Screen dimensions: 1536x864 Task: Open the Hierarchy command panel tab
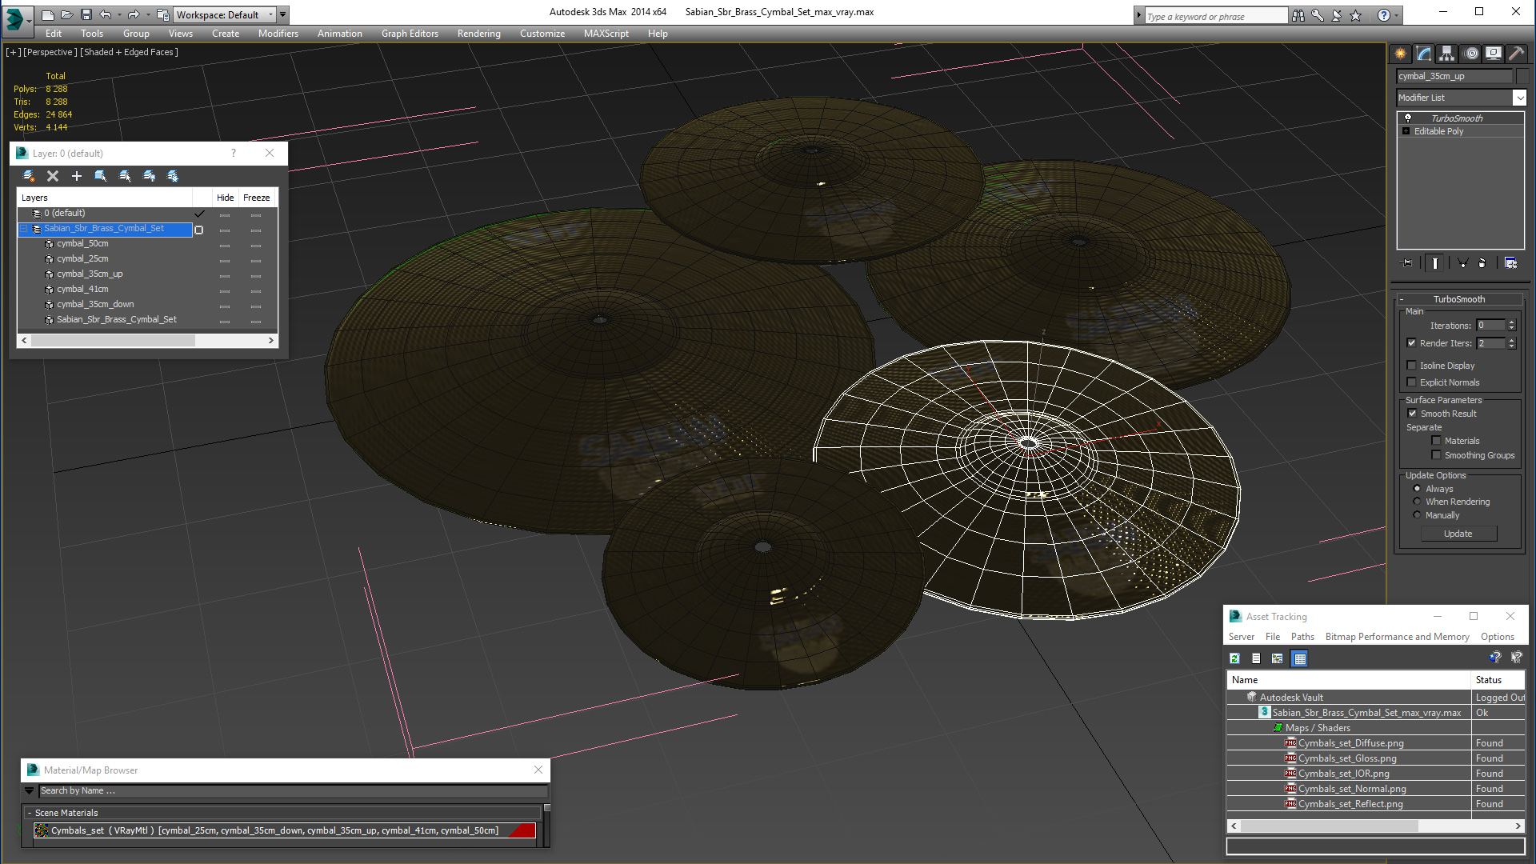coord(1447,54)
